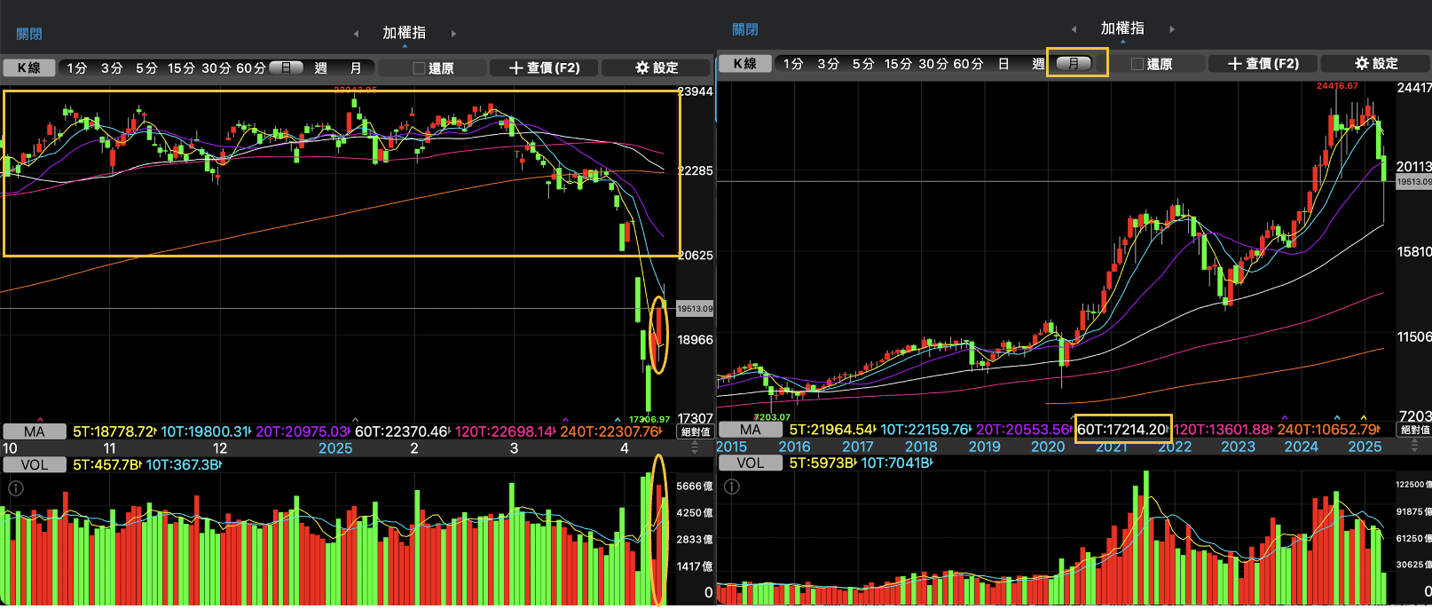Switch left chart to 週 timeframe
The width and height of the screenshot is (1432, 609).
(320, 67)
